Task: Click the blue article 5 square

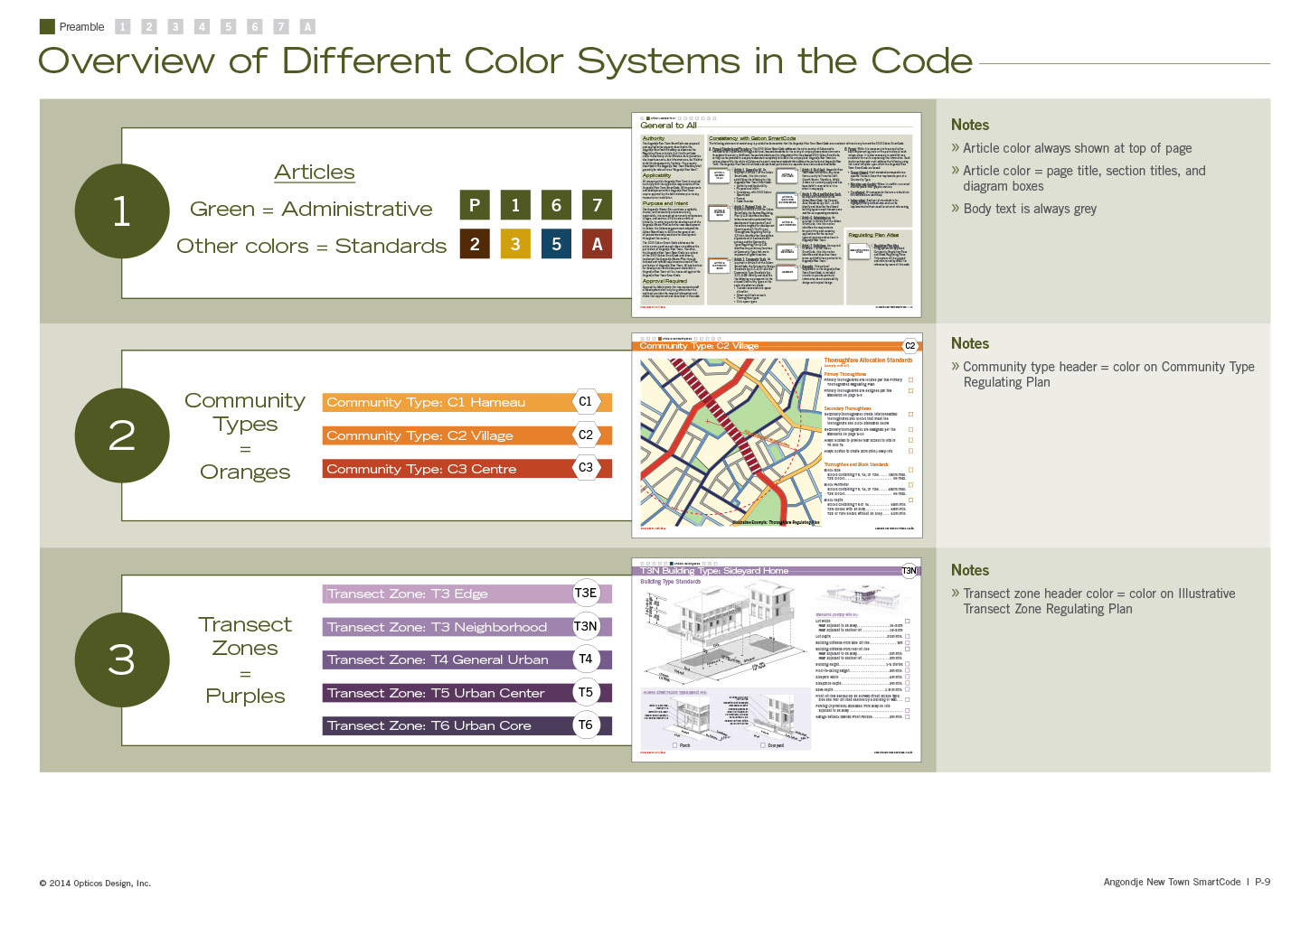Action: point(556,244)
